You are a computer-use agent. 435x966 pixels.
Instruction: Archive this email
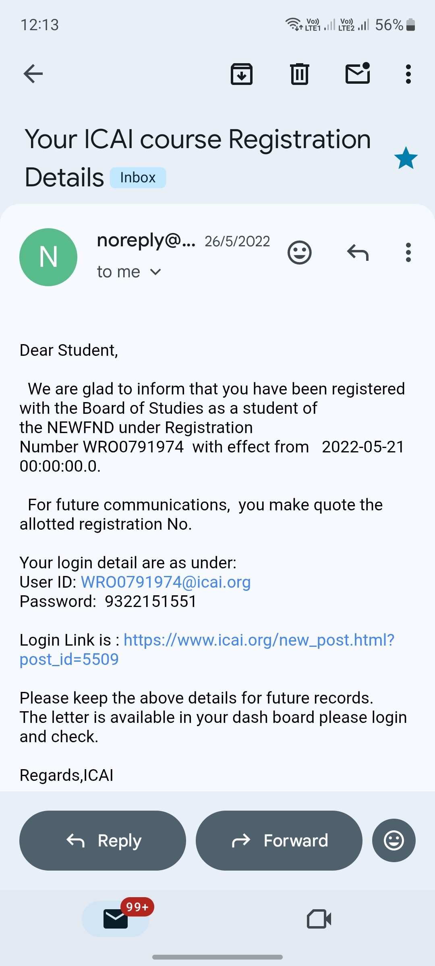click(242, 74)
